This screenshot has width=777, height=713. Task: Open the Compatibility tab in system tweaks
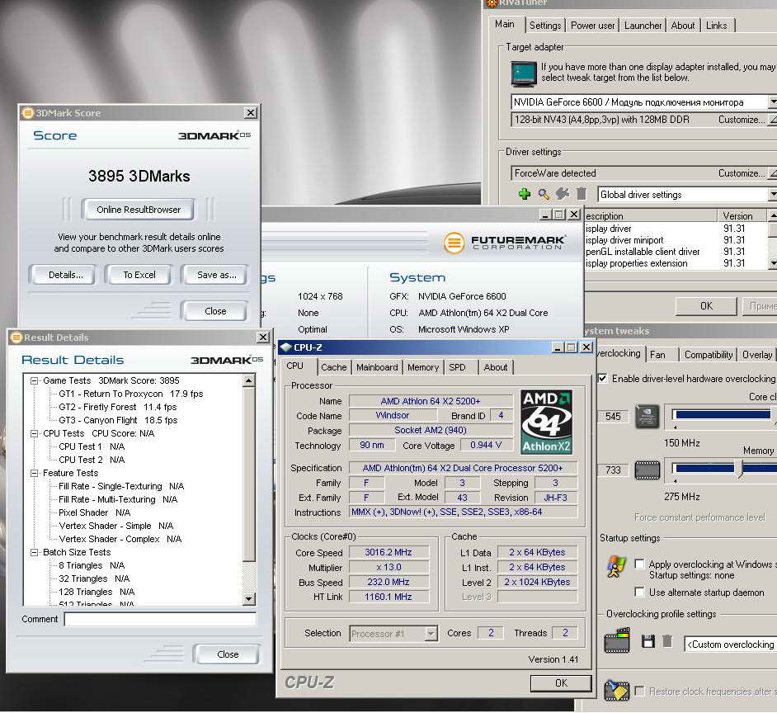pyautogui.click(x=708, y=355)
